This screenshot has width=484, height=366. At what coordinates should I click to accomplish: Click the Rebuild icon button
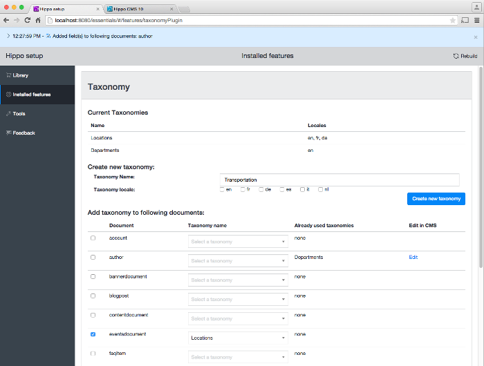(x=465, y=56)
